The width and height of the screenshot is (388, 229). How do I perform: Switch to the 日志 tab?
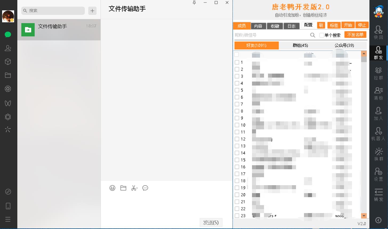coord(291,26)
